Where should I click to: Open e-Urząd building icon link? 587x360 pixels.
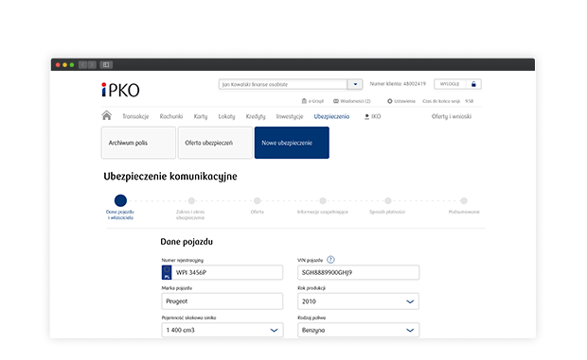point(304,101)
